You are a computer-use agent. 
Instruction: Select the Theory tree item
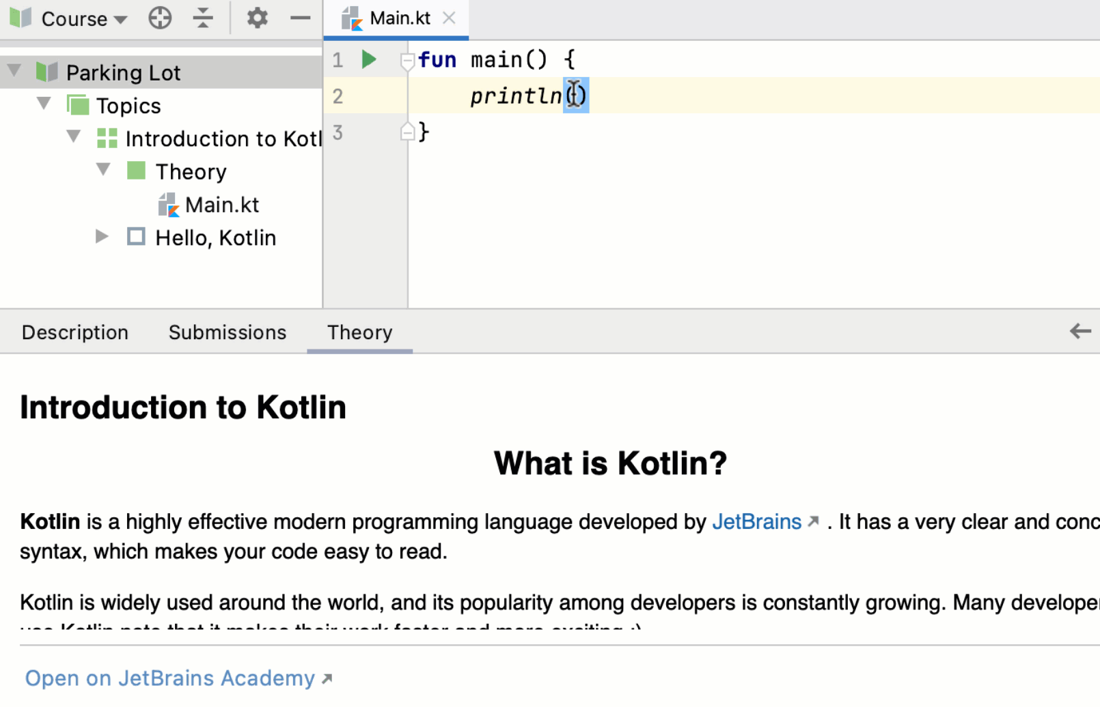click(x=191, y=171)
